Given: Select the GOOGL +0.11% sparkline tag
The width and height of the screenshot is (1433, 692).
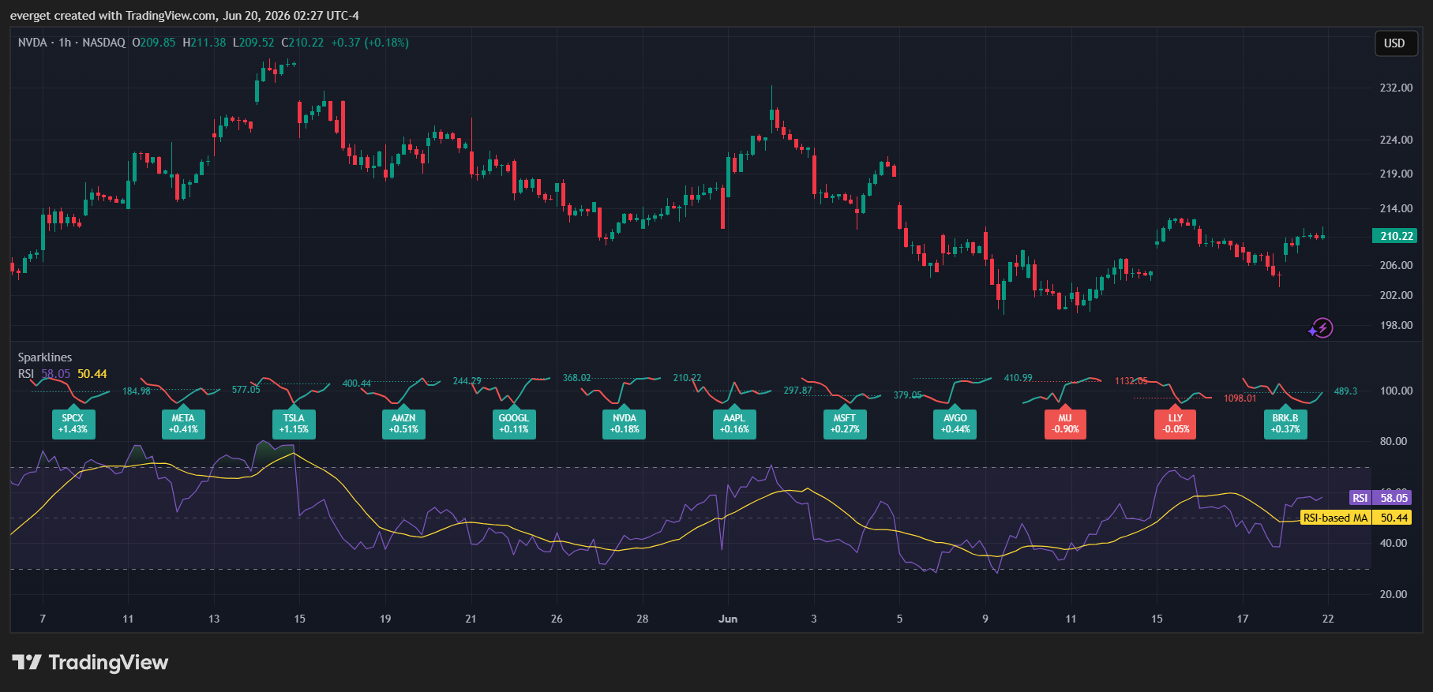Looking at the screenshot, I should 514,424.
